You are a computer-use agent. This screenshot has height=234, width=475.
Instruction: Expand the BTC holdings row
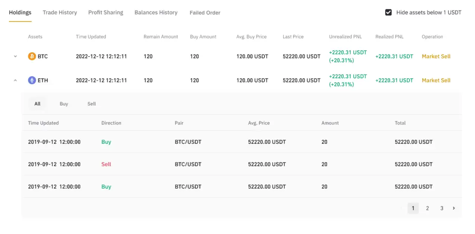[x=15, y=57]
